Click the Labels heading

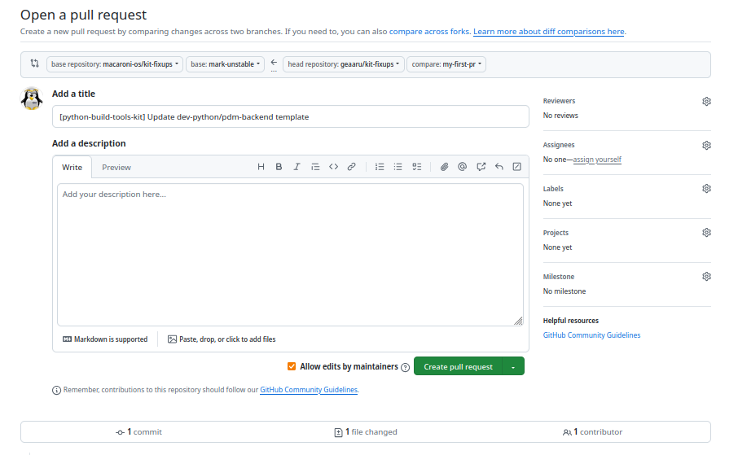click(x=553, y=189)
